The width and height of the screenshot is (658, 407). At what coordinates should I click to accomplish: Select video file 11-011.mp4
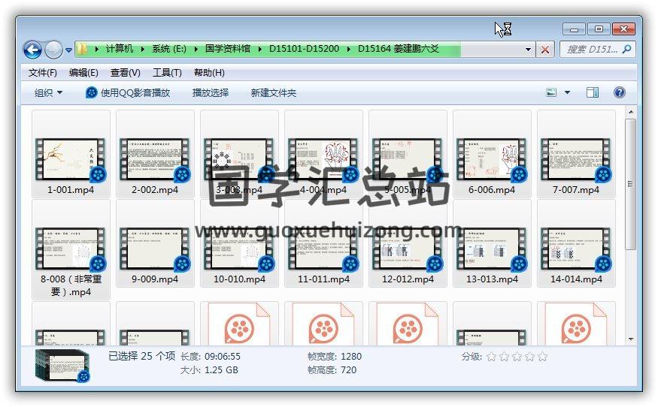(323, 243)
